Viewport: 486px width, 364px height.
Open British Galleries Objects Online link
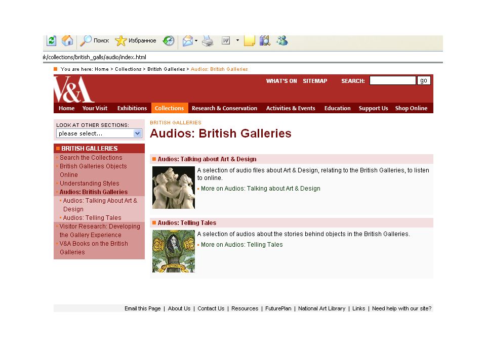point(93,170)
